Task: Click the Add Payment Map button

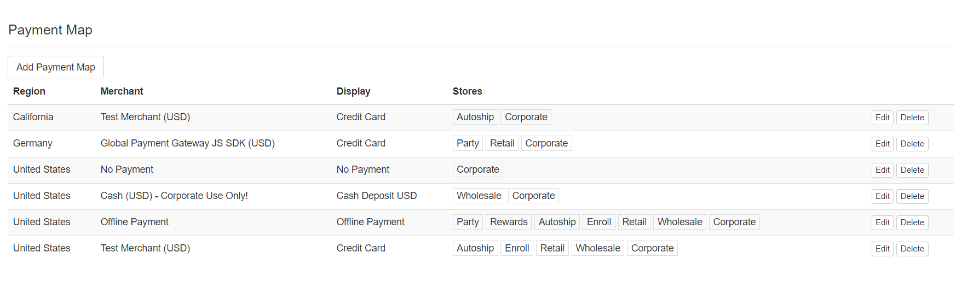Action: [55, 67]
